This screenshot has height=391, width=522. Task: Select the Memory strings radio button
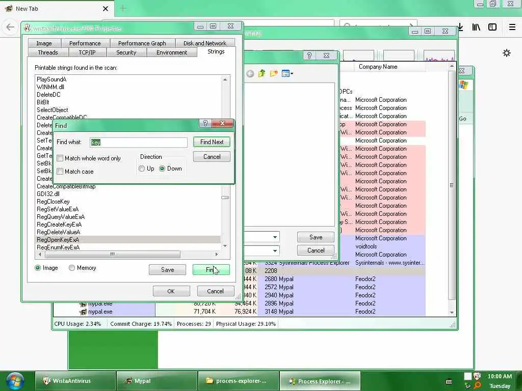[71, 268]
